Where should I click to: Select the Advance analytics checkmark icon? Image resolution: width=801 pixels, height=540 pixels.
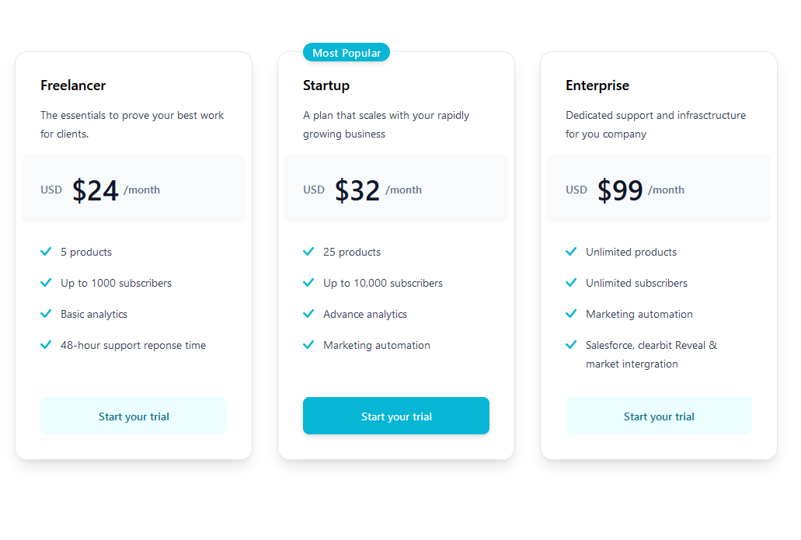[x=308, y=314]
